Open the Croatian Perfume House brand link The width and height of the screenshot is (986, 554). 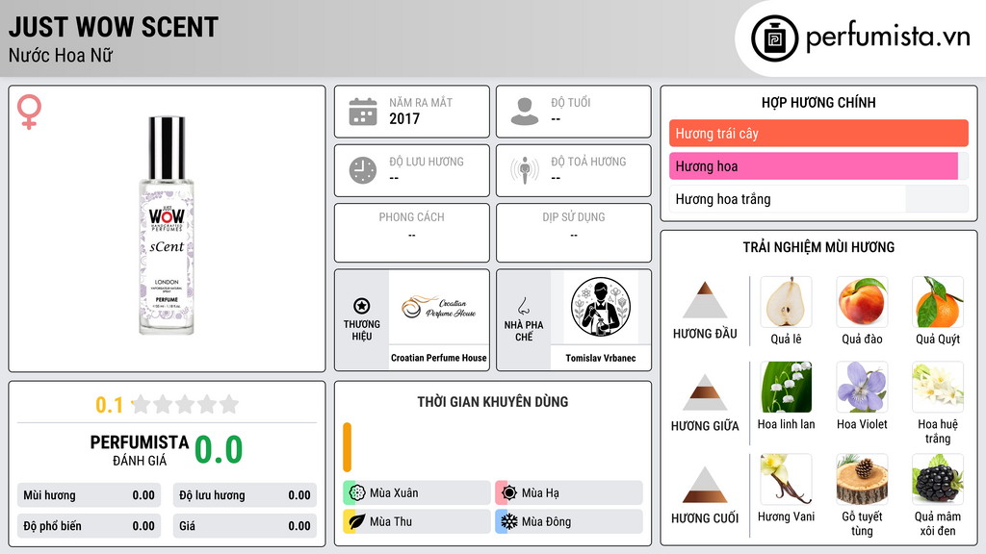click(x=439, y=358)
